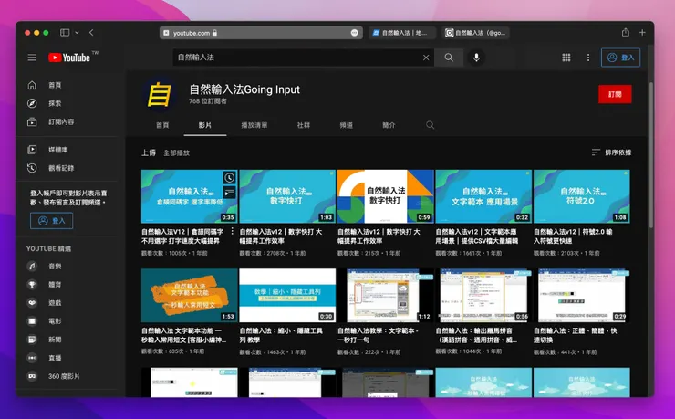The width and height of the screenshot is (675, 419).
Task: Click the page vertical scrollbar
Action: pyautogui.click(x=651, y=155)
